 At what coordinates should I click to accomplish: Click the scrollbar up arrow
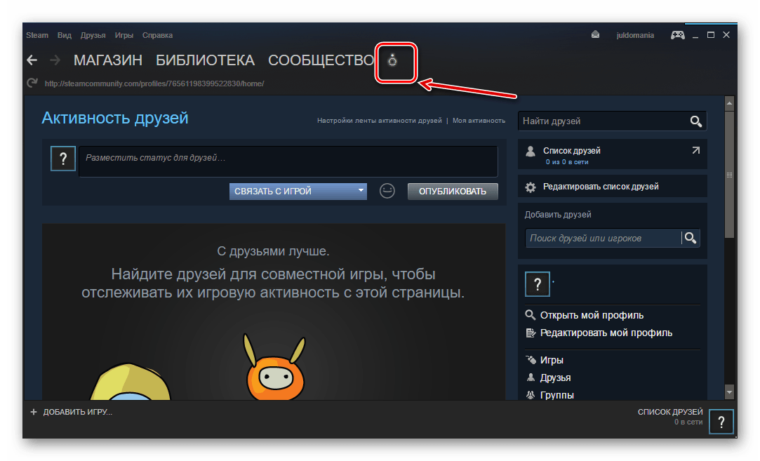coord(729,103)
